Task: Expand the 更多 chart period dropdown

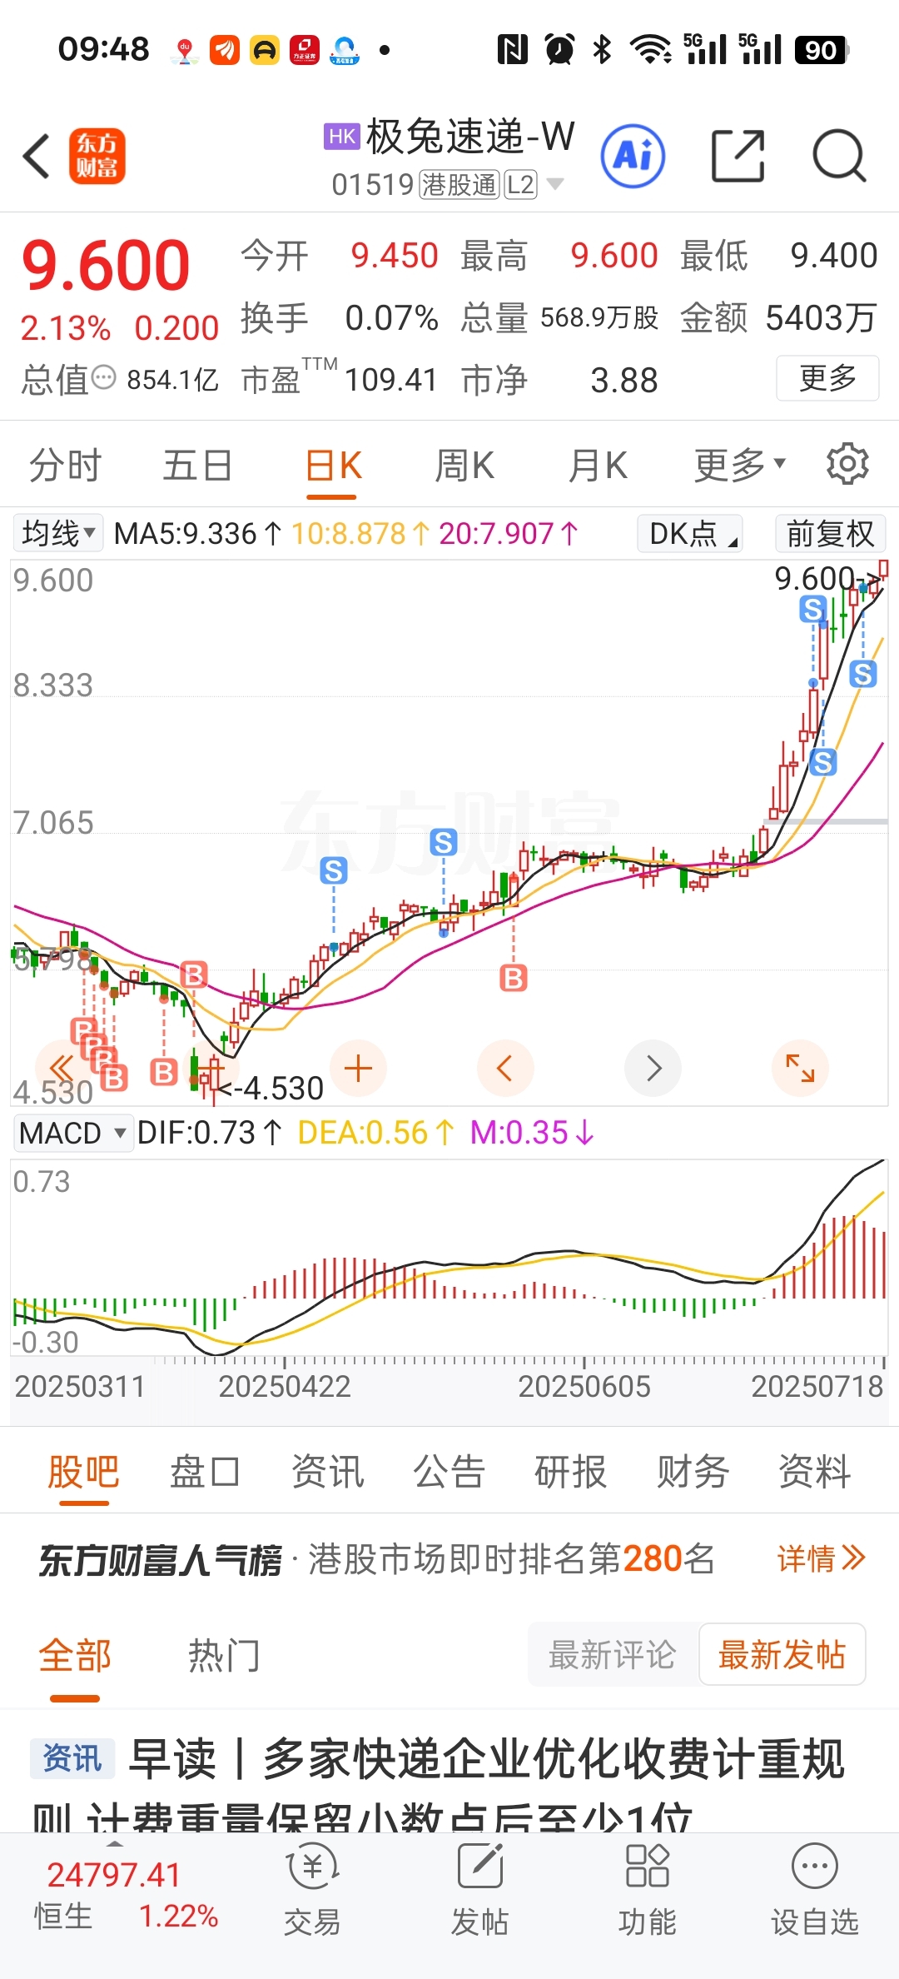Action: (x=740, y=465)
